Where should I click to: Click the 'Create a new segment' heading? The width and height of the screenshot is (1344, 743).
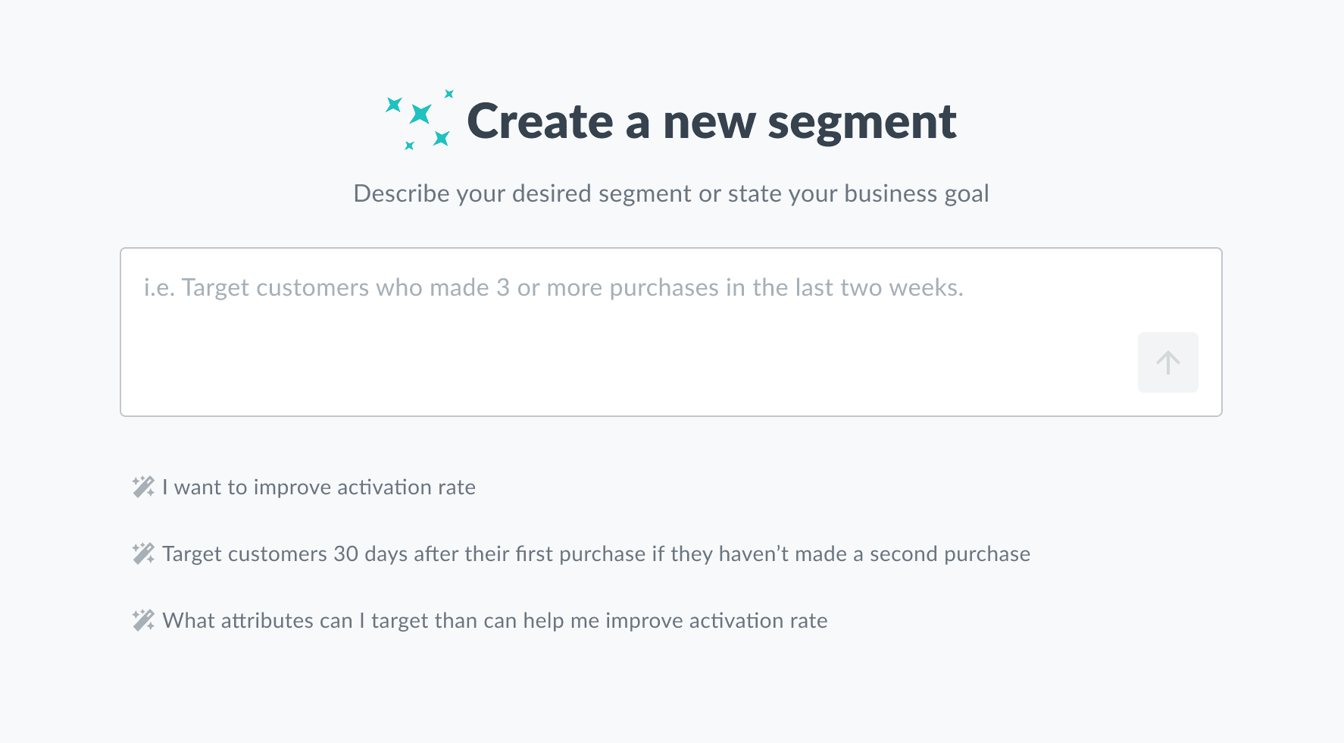pos(713,121)
